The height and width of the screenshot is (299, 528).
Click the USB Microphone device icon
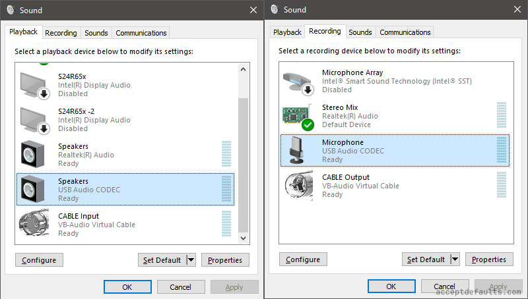[298, 151]
